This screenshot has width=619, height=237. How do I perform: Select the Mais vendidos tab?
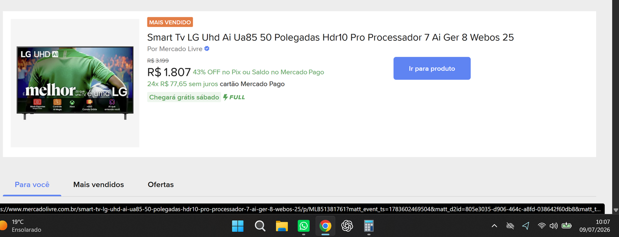coord(98,184)
